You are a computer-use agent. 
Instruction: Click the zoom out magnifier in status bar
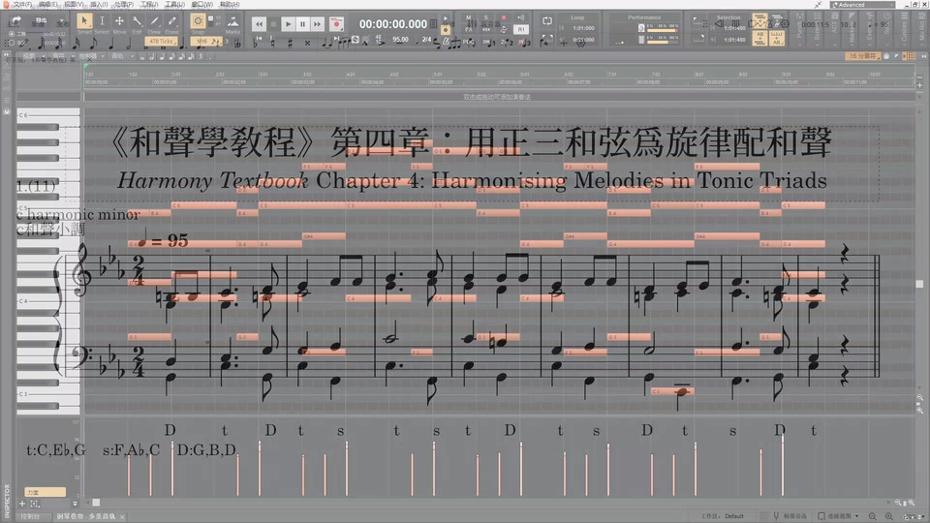coord(873,516)
